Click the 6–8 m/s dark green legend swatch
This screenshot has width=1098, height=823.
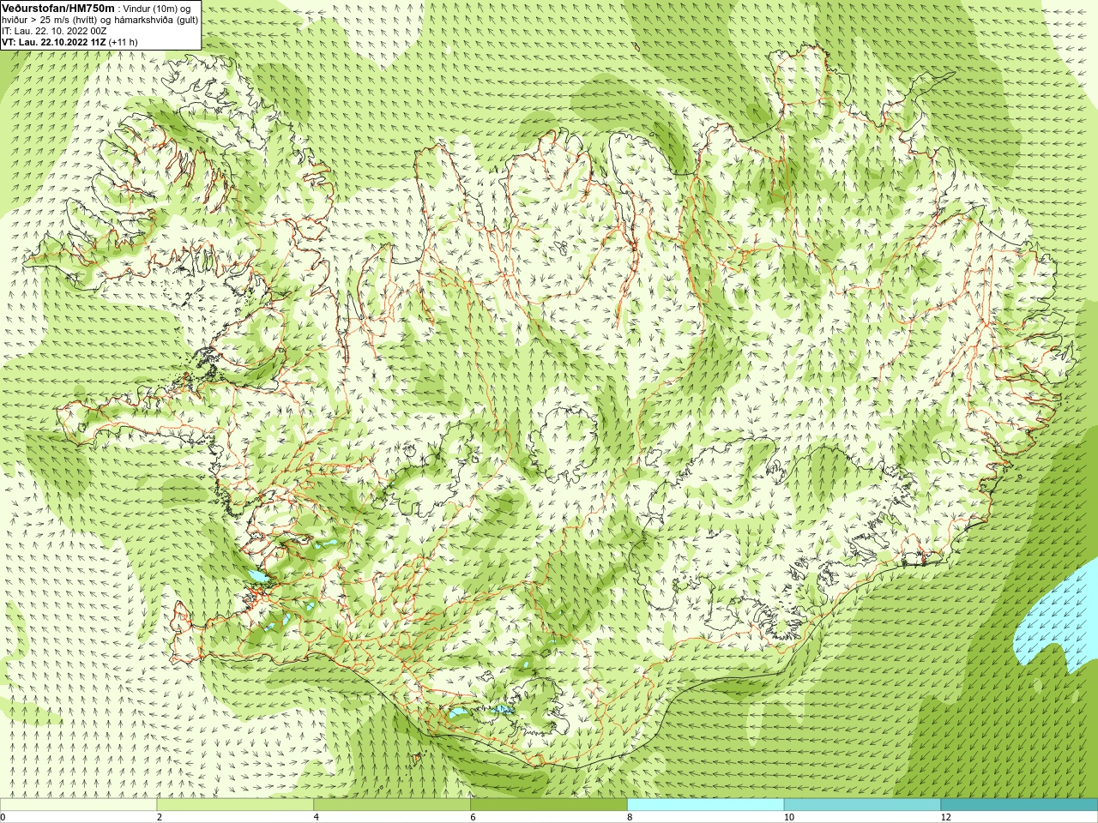tap(549, 805)
